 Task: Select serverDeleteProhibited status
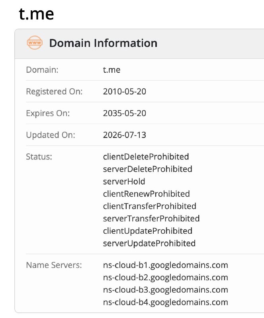pyautogui.click(x=148, y=169)
